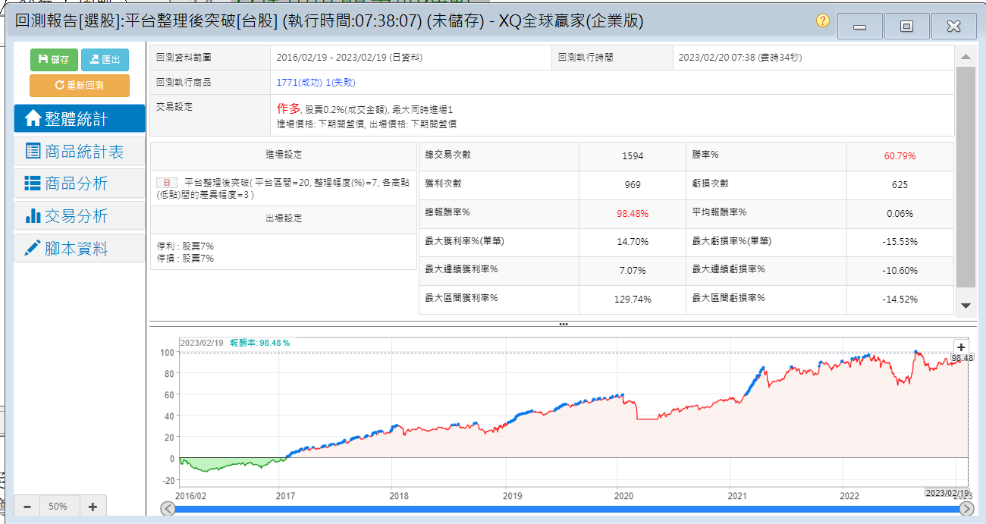Open the 整體統計 overview tab

[x=79, y=119]
